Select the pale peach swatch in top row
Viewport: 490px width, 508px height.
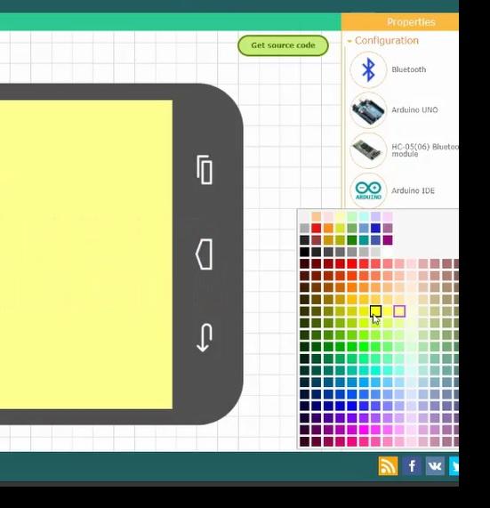(x=317, y=216)
